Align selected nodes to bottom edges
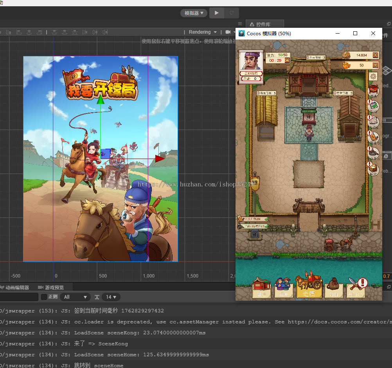This screenshot has width=392, height=368. 9,32
